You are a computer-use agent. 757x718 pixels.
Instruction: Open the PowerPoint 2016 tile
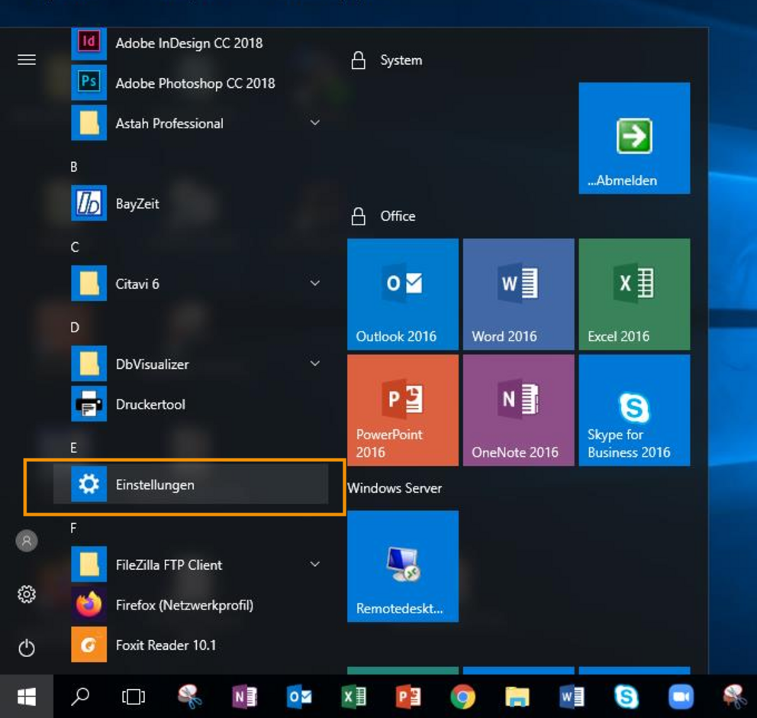[403, 410]
